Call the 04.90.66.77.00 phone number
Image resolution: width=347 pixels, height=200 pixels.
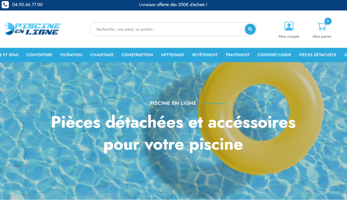pyautogui.click(x=27, y=5)
